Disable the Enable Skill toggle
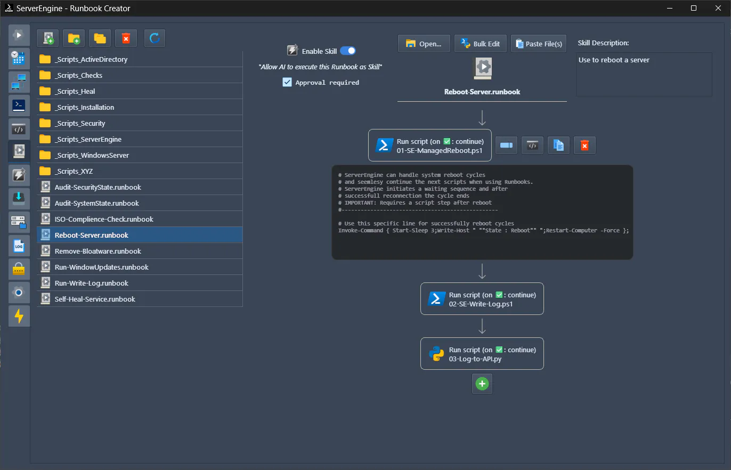Viewport: 731px width, 470px height. point(348,51)
